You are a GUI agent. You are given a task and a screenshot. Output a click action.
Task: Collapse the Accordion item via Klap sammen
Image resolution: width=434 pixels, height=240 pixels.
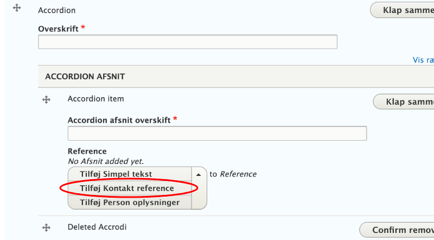(x=404, y=102)
